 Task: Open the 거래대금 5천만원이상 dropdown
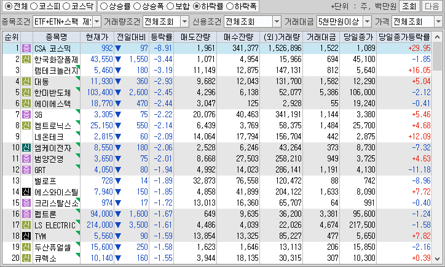point(367,21)
